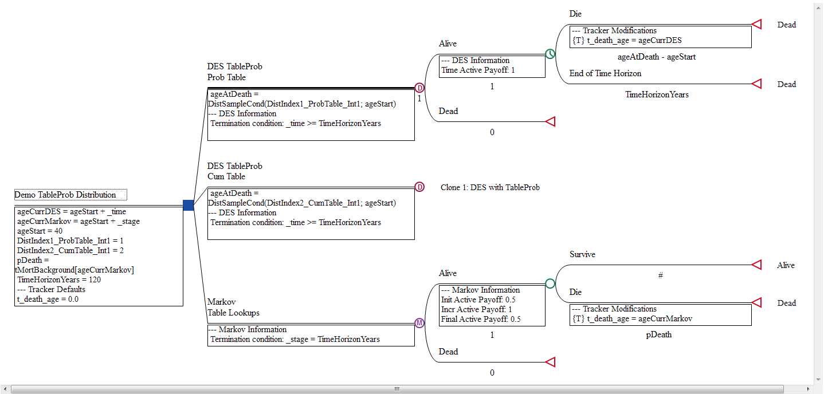This screenshot has height=394, width=824.
Task: Select the cloned DES node on Cum Table branch
Action: point(419,187)
